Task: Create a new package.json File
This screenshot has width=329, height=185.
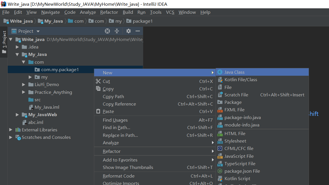Action: (x=241, y=171)
